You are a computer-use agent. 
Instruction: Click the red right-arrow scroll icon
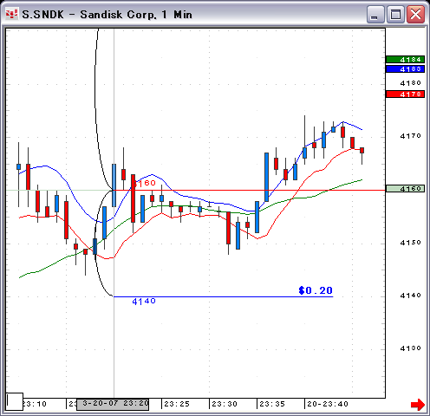click(x=418, y=405)
